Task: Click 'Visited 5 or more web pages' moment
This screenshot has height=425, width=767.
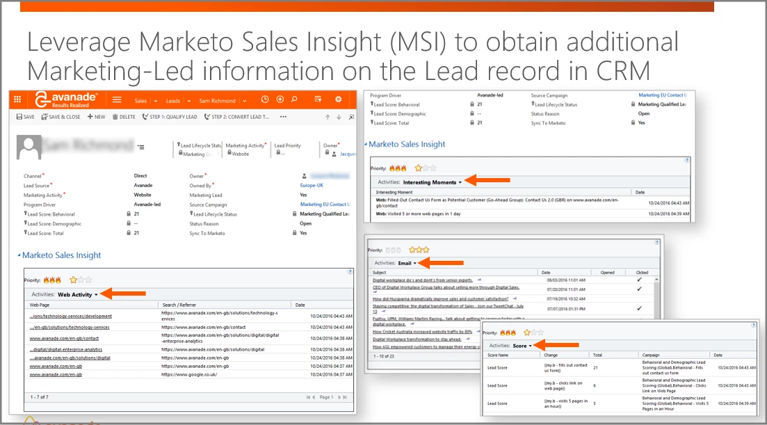Action: tap(418, 214)
